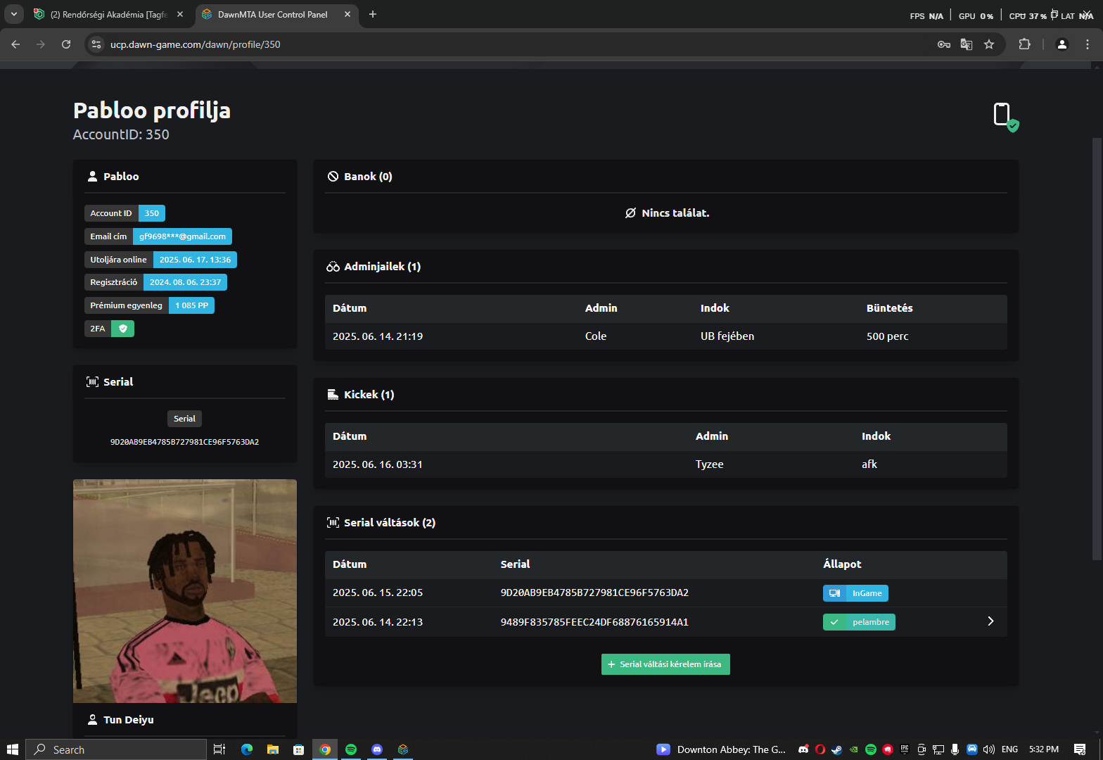Open the Chrome three-dot menu
Viewport: 1103px width, 760px height.
coord(1088,44)
